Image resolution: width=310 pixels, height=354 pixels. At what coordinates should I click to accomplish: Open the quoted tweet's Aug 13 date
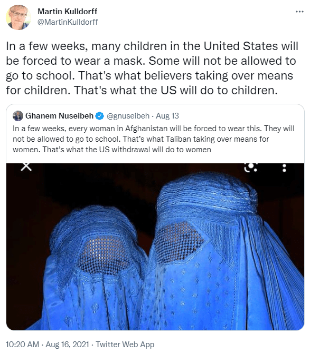coord(167,116)
